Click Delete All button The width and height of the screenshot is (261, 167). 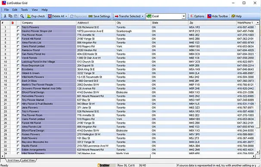click(56, 16)
